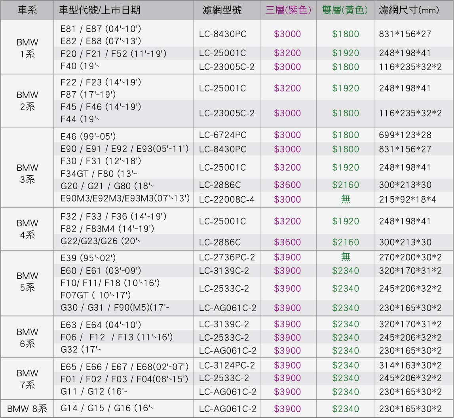
Task: Select the F82 / F83M4 model text
Action: click(x=107, y=229)
